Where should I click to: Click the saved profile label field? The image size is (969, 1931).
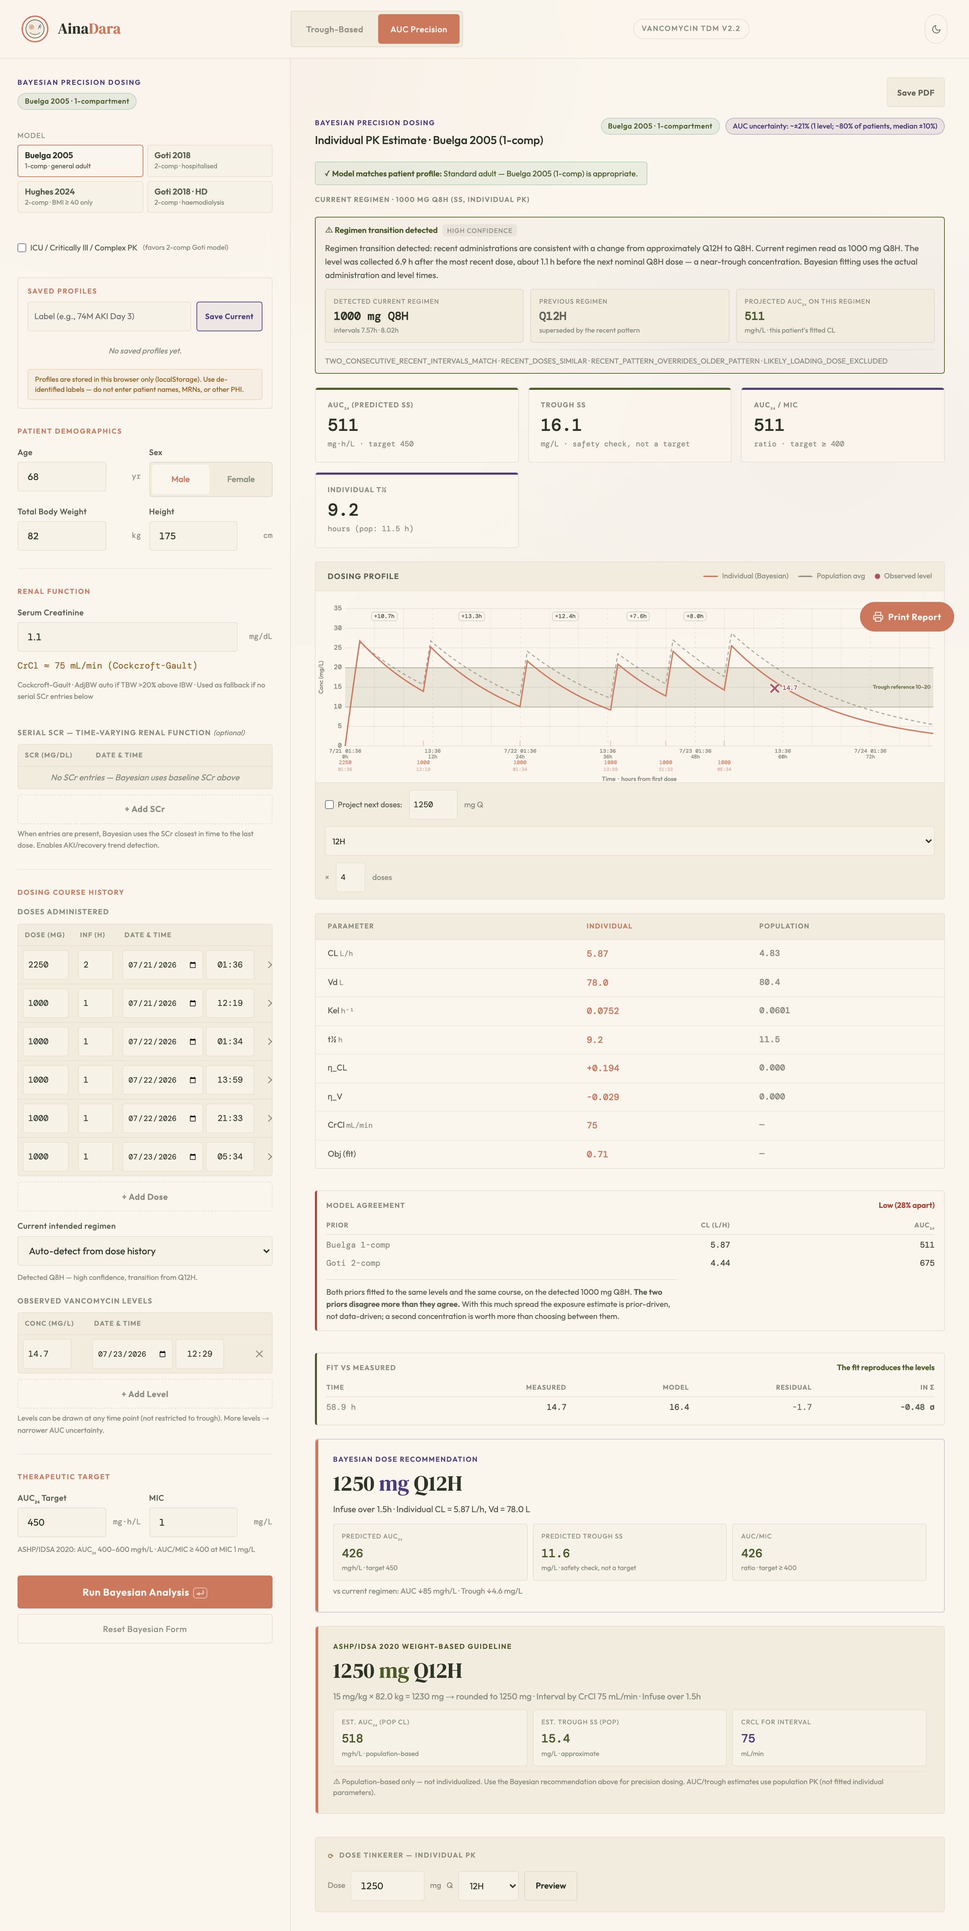pyautogui.click(x=109, y=316)
